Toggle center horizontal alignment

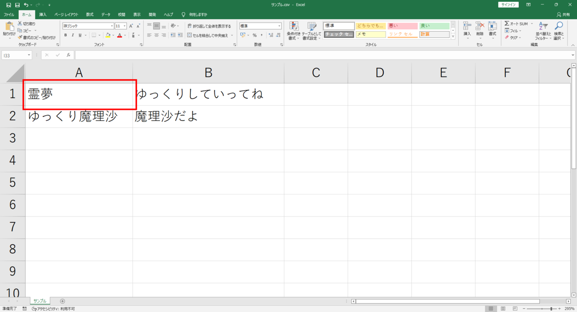(x=156, y=35)
